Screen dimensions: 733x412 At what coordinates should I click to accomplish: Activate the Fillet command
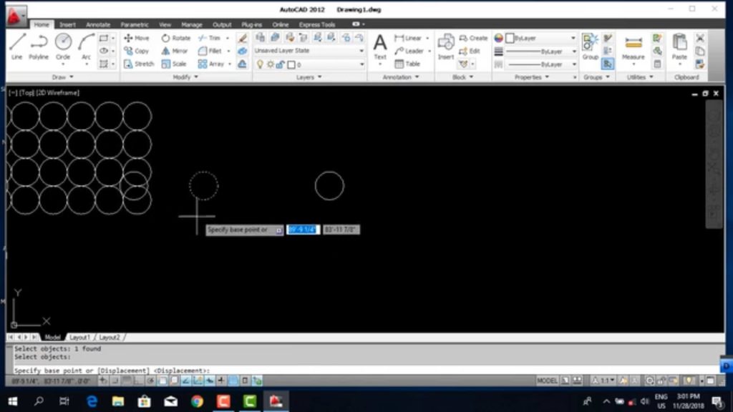pyautogui.click(x=210, y=51)
